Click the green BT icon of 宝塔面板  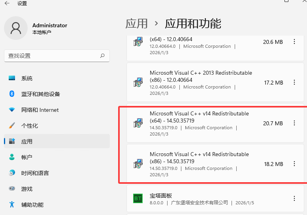click(138, 198)
